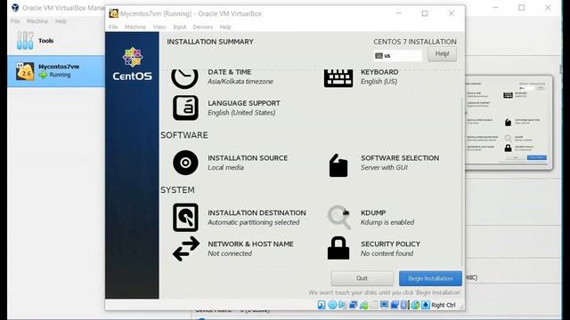
Task: Open Devices menu in VM window
Action: click(203, 27)
